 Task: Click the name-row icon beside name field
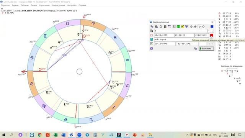coord(152,31)
